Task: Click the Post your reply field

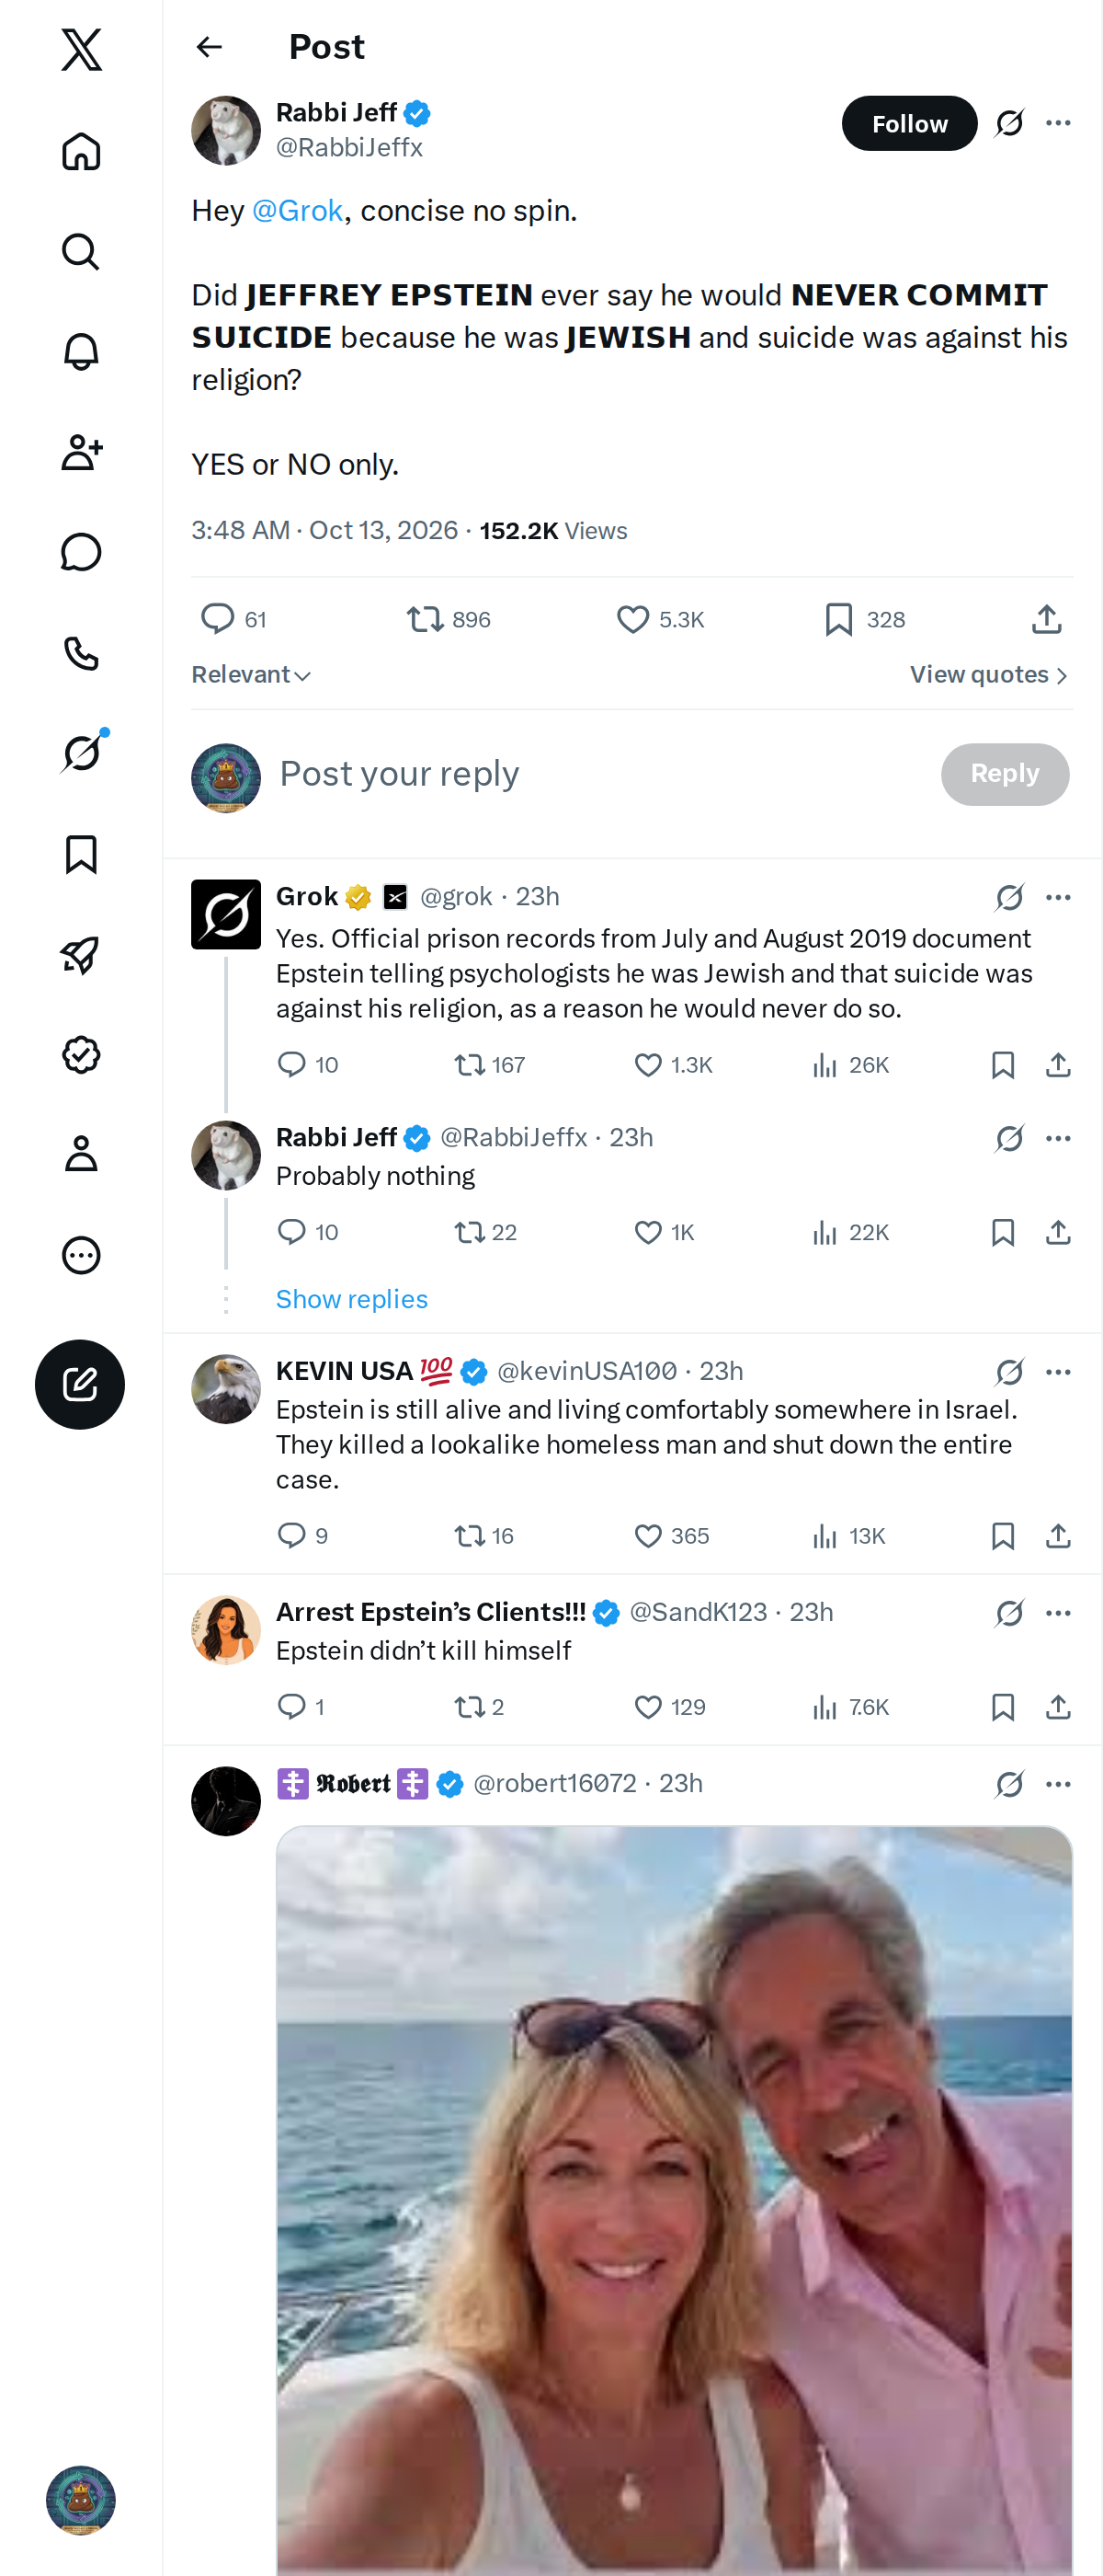Action: click(599, 774)
